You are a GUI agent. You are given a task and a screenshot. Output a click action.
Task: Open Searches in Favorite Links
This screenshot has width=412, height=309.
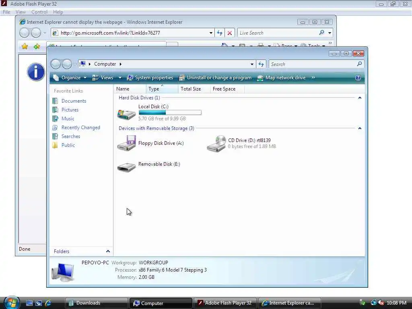click(x=66, y=136)
